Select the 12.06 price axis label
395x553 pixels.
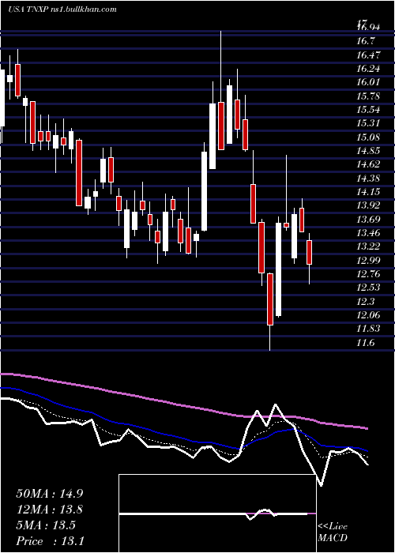[369, 314]
